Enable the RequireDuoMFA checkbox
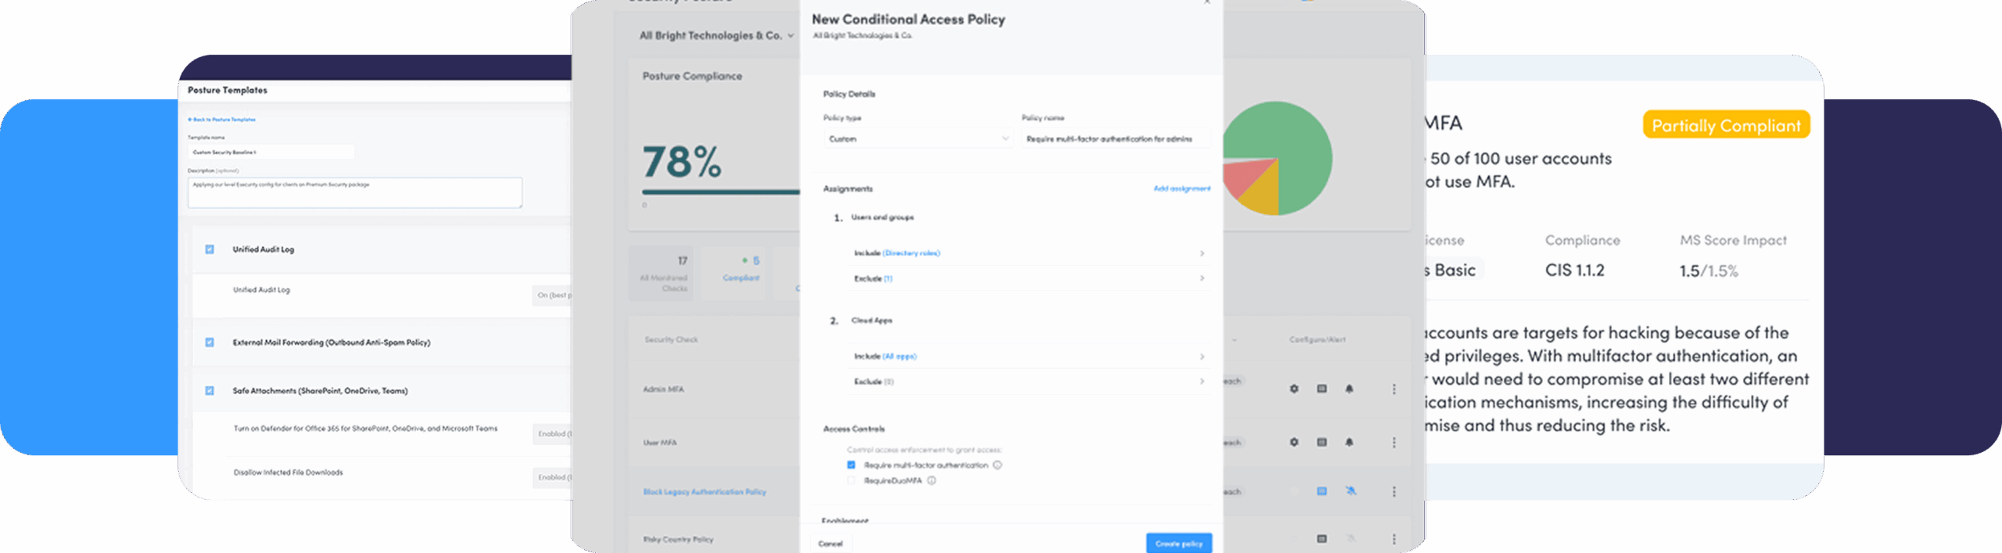Screen dimensions: 2002x553 click(852, 481)
